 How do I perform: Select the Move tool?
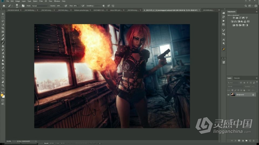pos(3,14)
